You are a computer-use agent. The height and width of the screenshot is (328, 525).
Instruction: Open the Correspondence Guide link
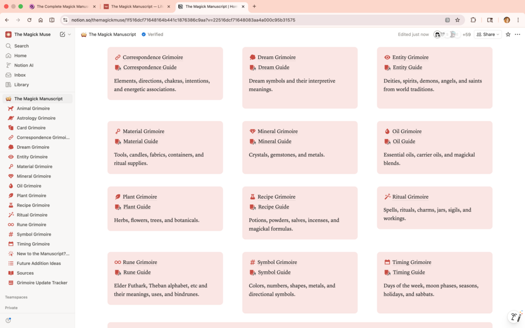coord(150,67)
